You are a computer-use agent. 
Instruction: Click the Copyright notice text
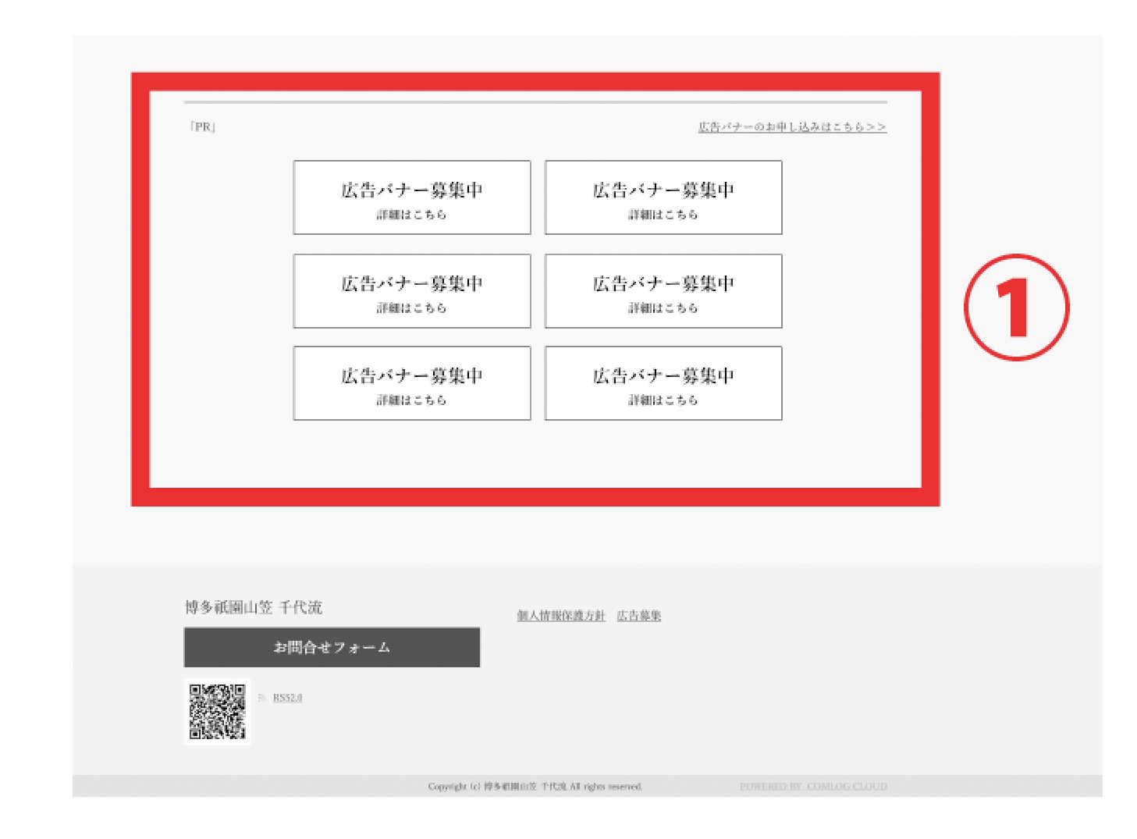[x=535, y=787]
